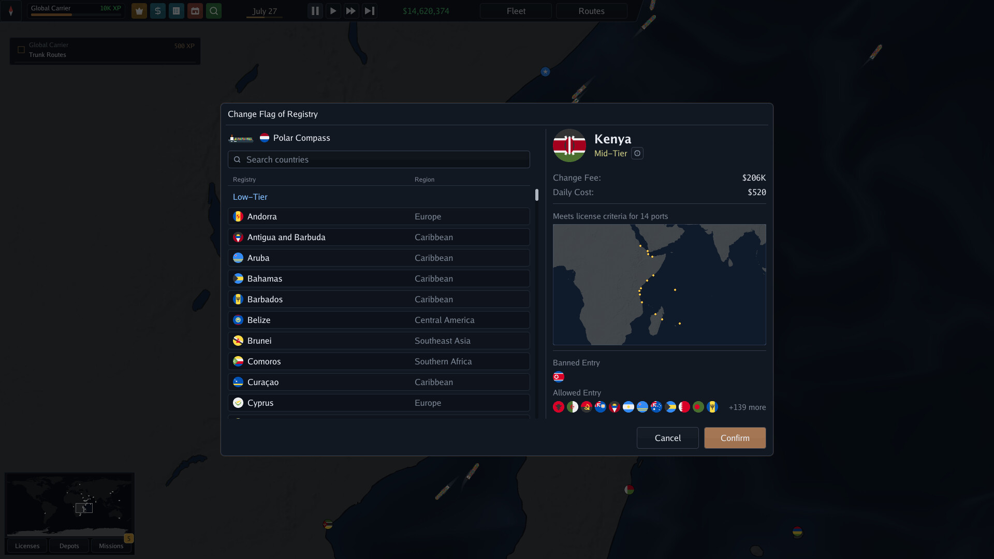Open the Routes tab
The height and width of the screenshot is (559, 994).
coord(591,11)
